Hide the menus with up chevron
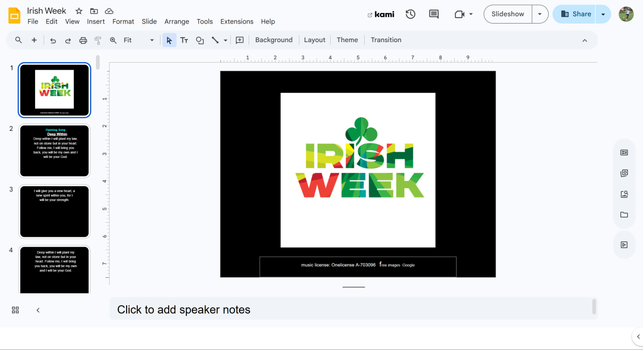The width and height of the screenshot is (643, 350). (x=585, y=40)
